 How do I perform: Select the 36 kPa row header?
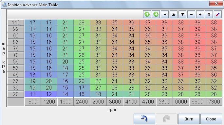pyautogui.click(x=16, y=81)
